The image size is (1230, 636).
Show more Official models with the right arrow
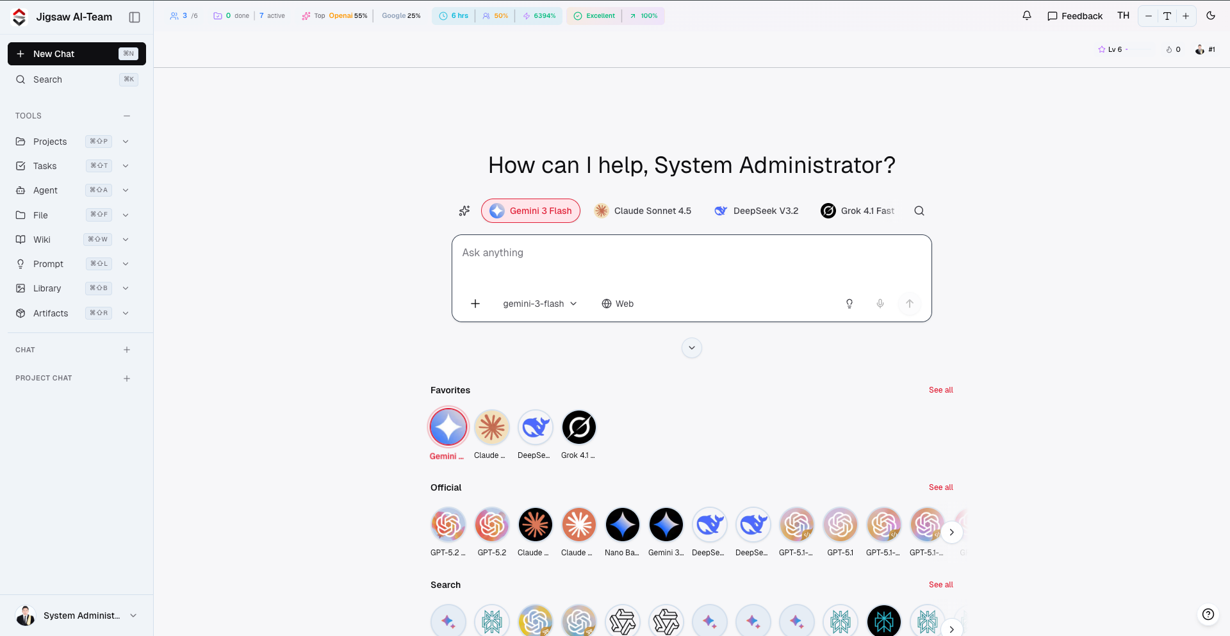(x=952, y=532)
